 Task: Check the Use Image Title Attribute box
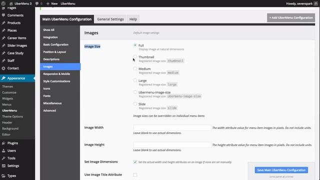point(135,174)
